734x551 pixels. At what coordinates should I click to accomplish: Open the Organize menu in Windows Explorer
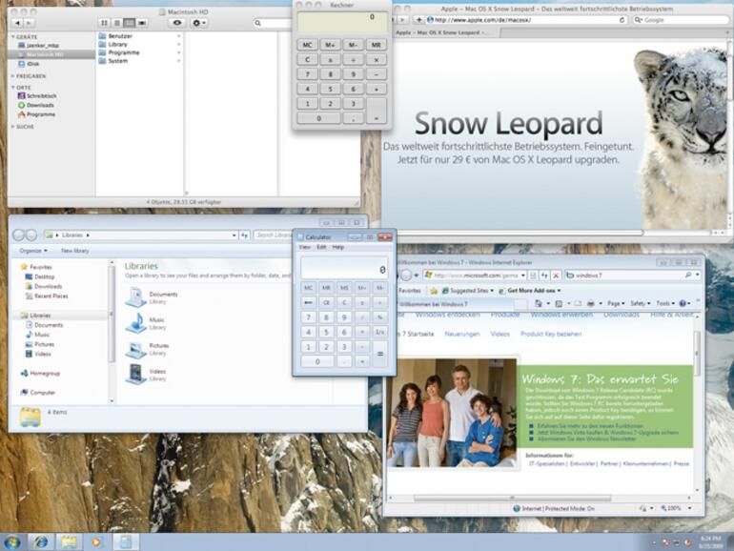click(x=33, y=251)
